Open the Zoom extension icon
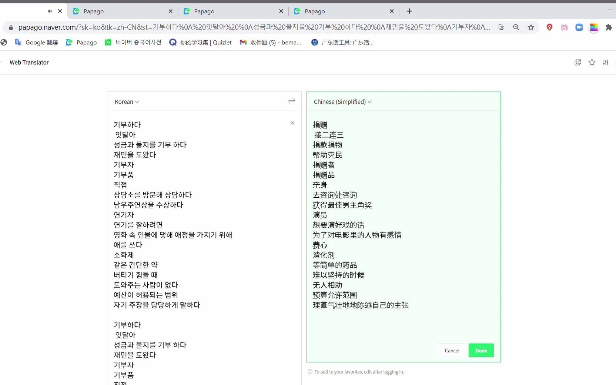616x385 pixels. click(x=579, y=27)
